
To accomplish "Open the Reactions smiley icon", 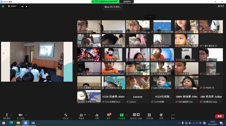I will coord(161,115).
